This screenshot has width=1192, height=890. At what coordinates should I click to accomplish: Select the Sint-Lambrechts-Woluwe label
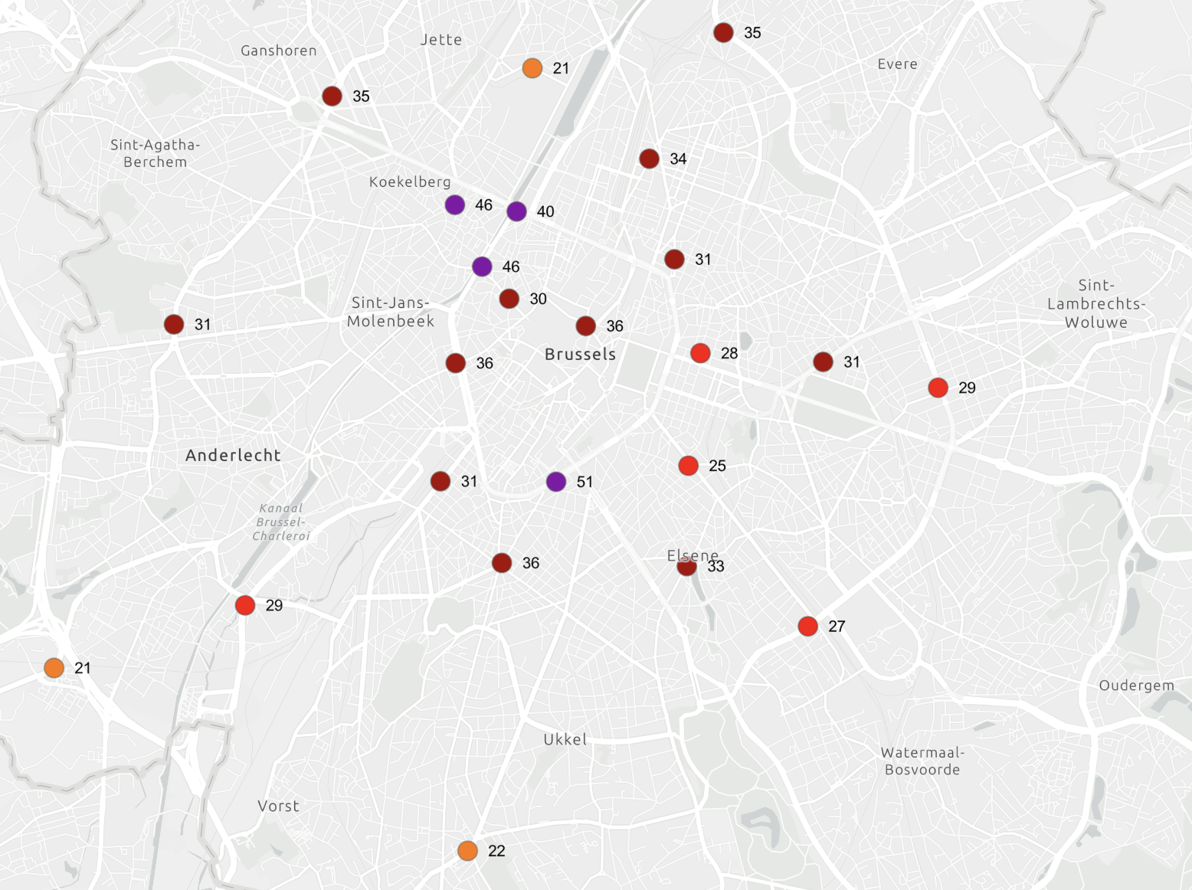(1096, 304)
